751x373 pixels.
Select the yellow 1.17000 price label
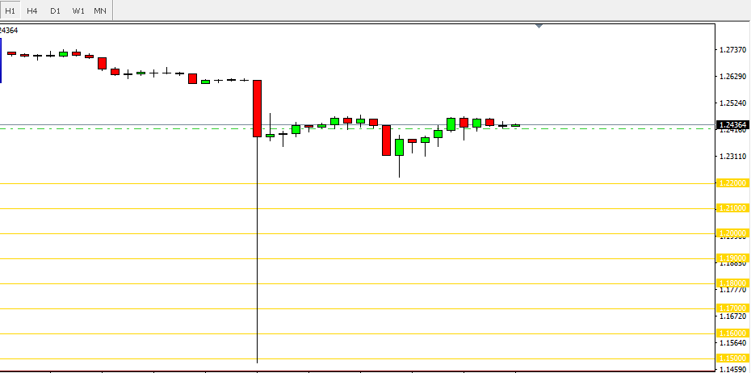(x=732, y=308)
